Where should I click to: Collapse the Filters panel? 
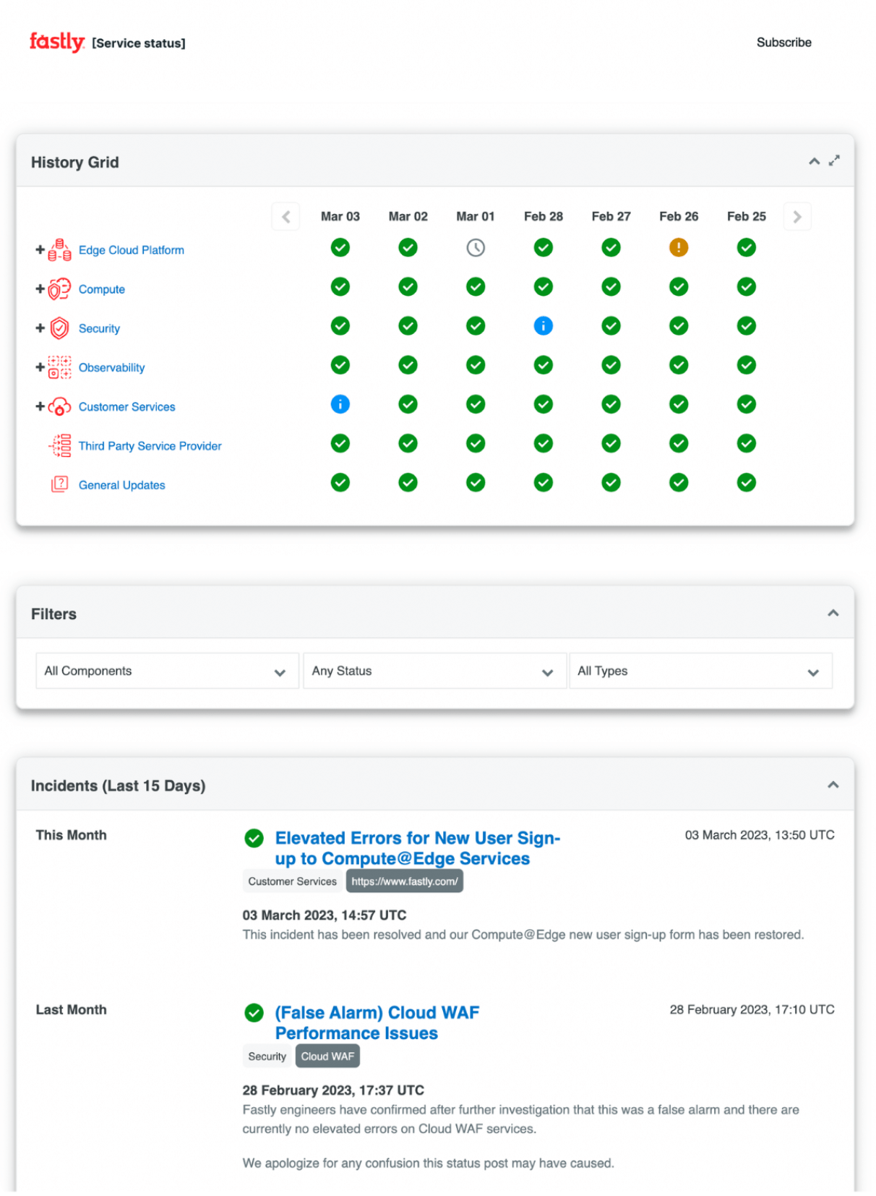coord(833,613)
